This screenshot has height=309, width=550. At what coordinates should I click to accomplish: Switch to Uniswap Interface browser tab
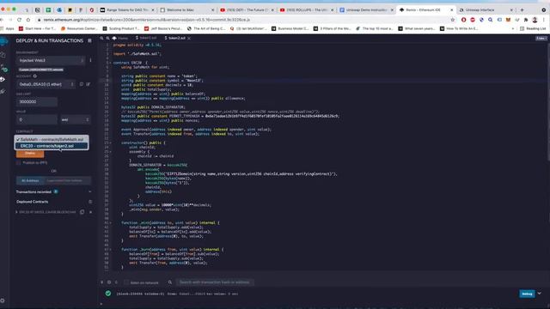tap(486, 9)
